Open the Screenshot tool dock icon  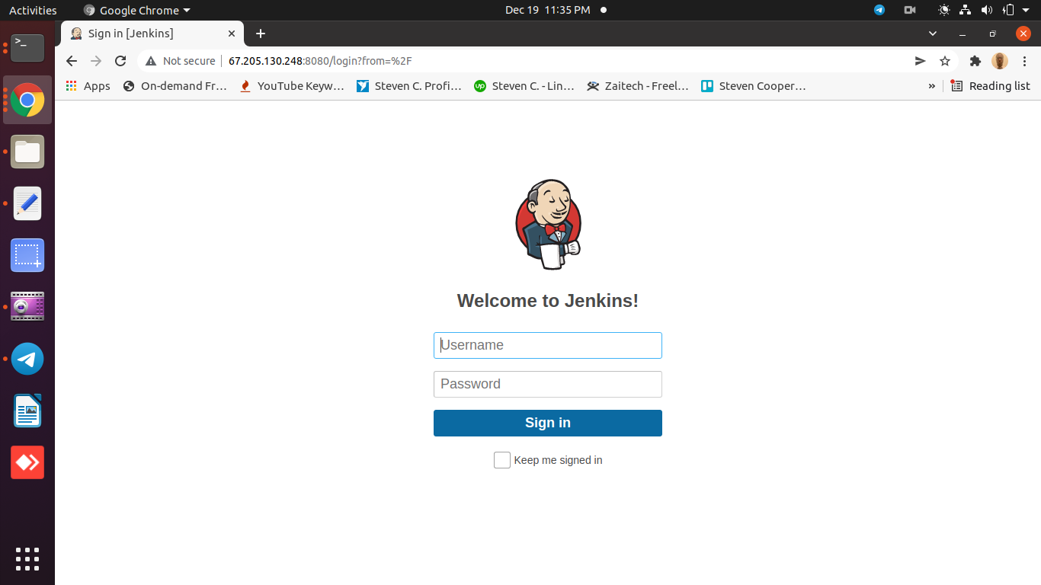click(x=27, y=255)
